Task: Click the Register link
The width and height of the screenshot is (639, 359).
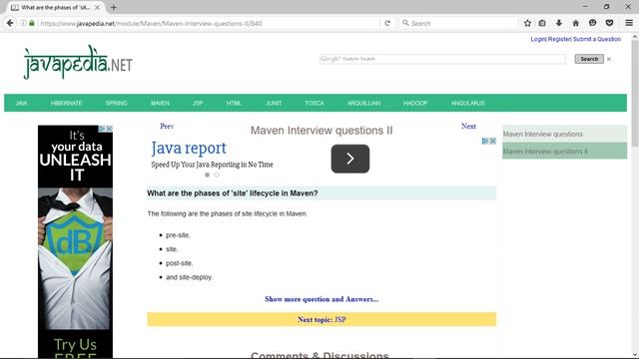Action: 559,39
